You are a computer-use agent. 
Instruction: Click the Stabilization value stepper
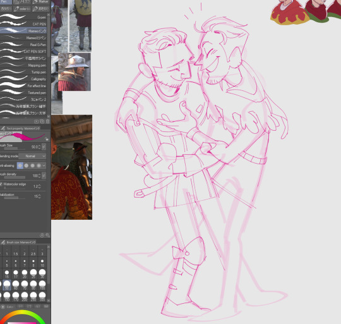39,196
